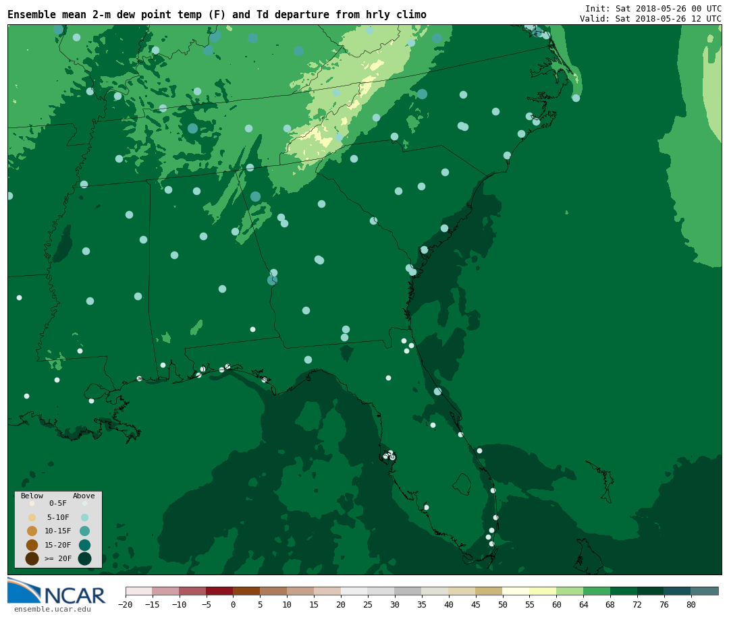Click the dark teal above 15-20F legend circle
This screenshot has width=729, height=617.
coord(84,545)
